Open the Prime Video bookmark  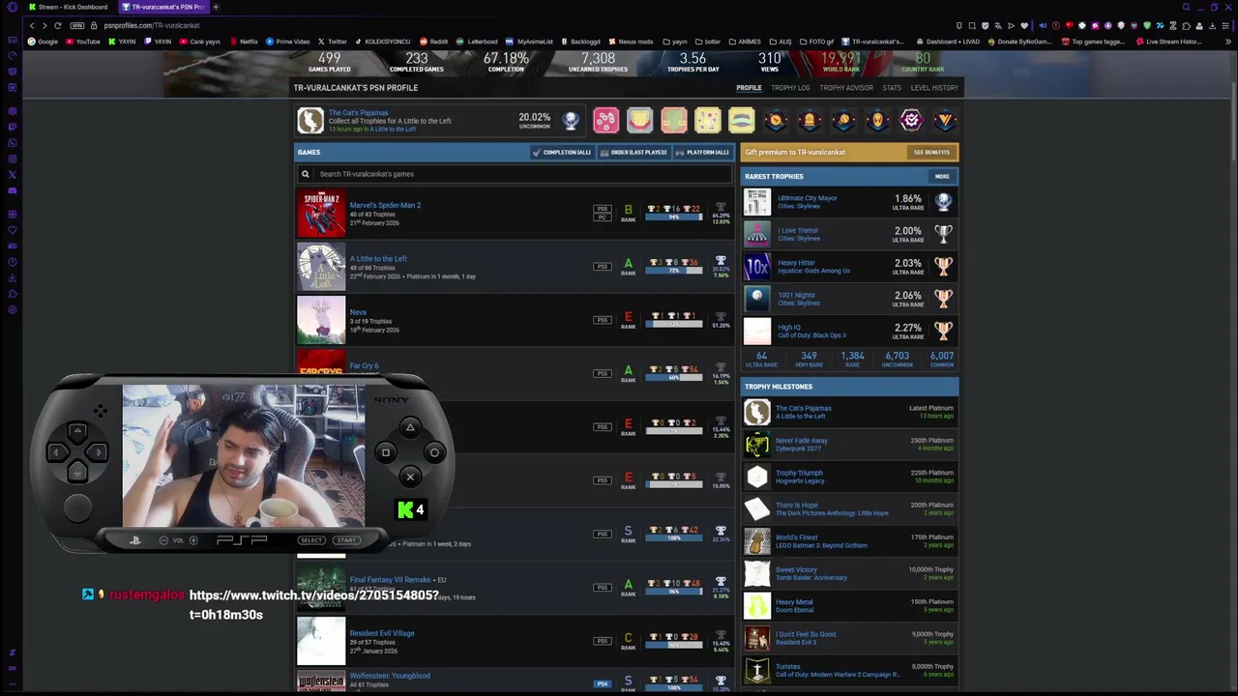click(287, 42)
